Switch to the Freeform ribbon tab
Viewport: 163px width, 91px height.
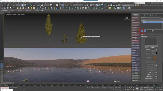pos(12,10)
